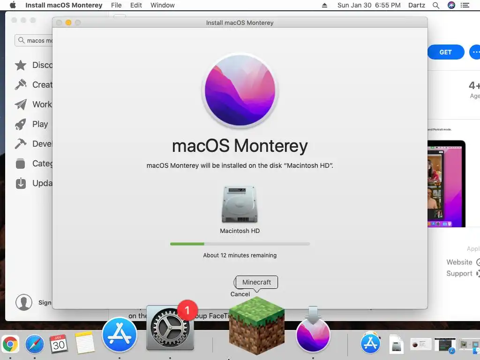This screenshot has height=360, width=480.
Task: Open the Apple menu
Action: 13,5
